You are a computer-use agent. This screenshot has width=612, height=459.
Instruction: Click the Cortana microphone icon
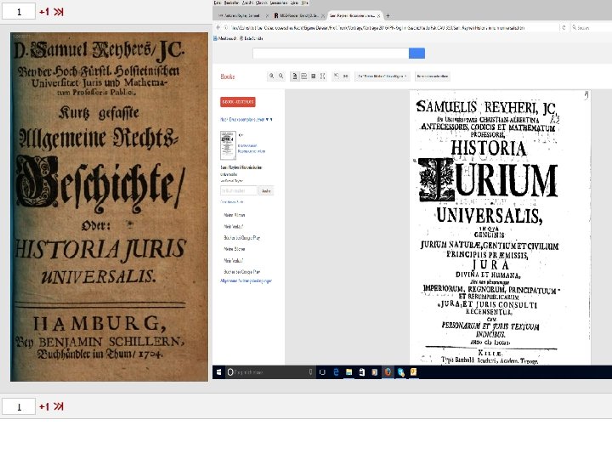(311, 372)
